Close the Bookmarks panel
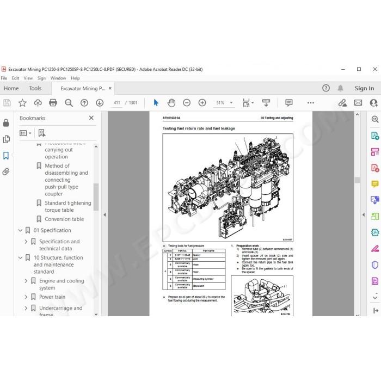 click(91, 118)
